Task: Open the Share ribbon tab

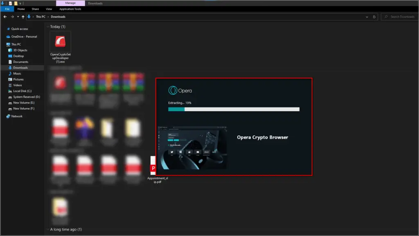Action: coord(35,9)
